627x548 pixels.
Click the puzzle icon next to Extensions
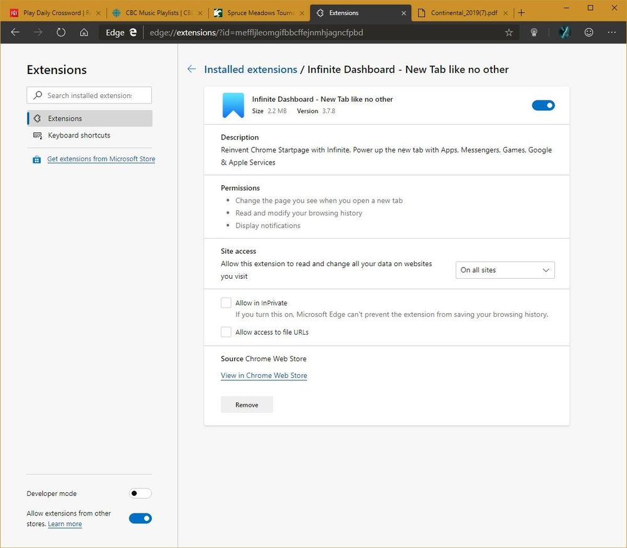click(37, 119)
